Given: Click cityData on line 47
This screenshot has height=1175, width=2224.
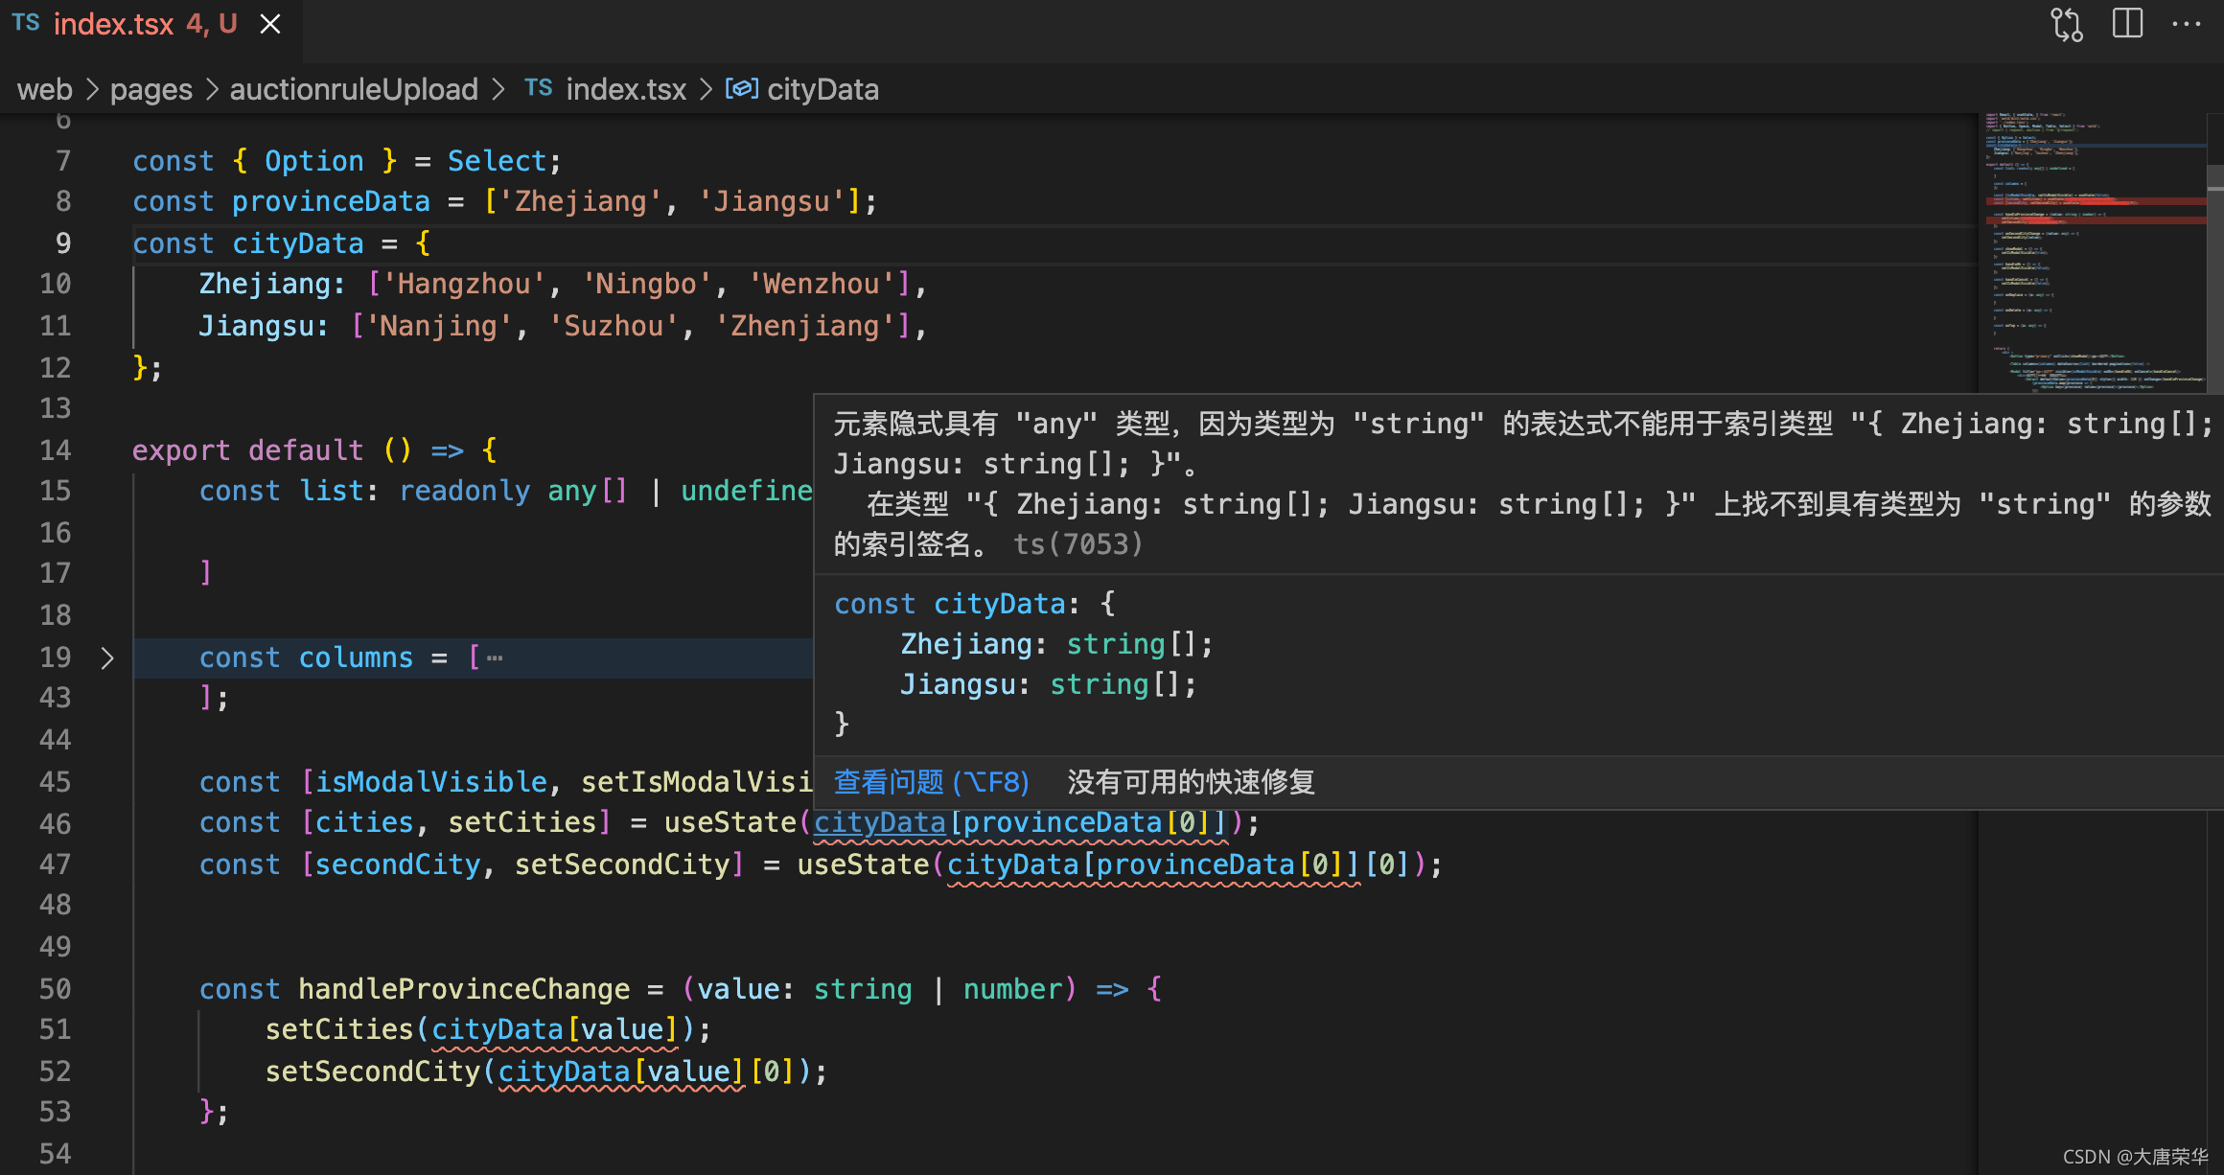Looking at the screenshot, I should pyautogui.click(x=1013, y=864).
